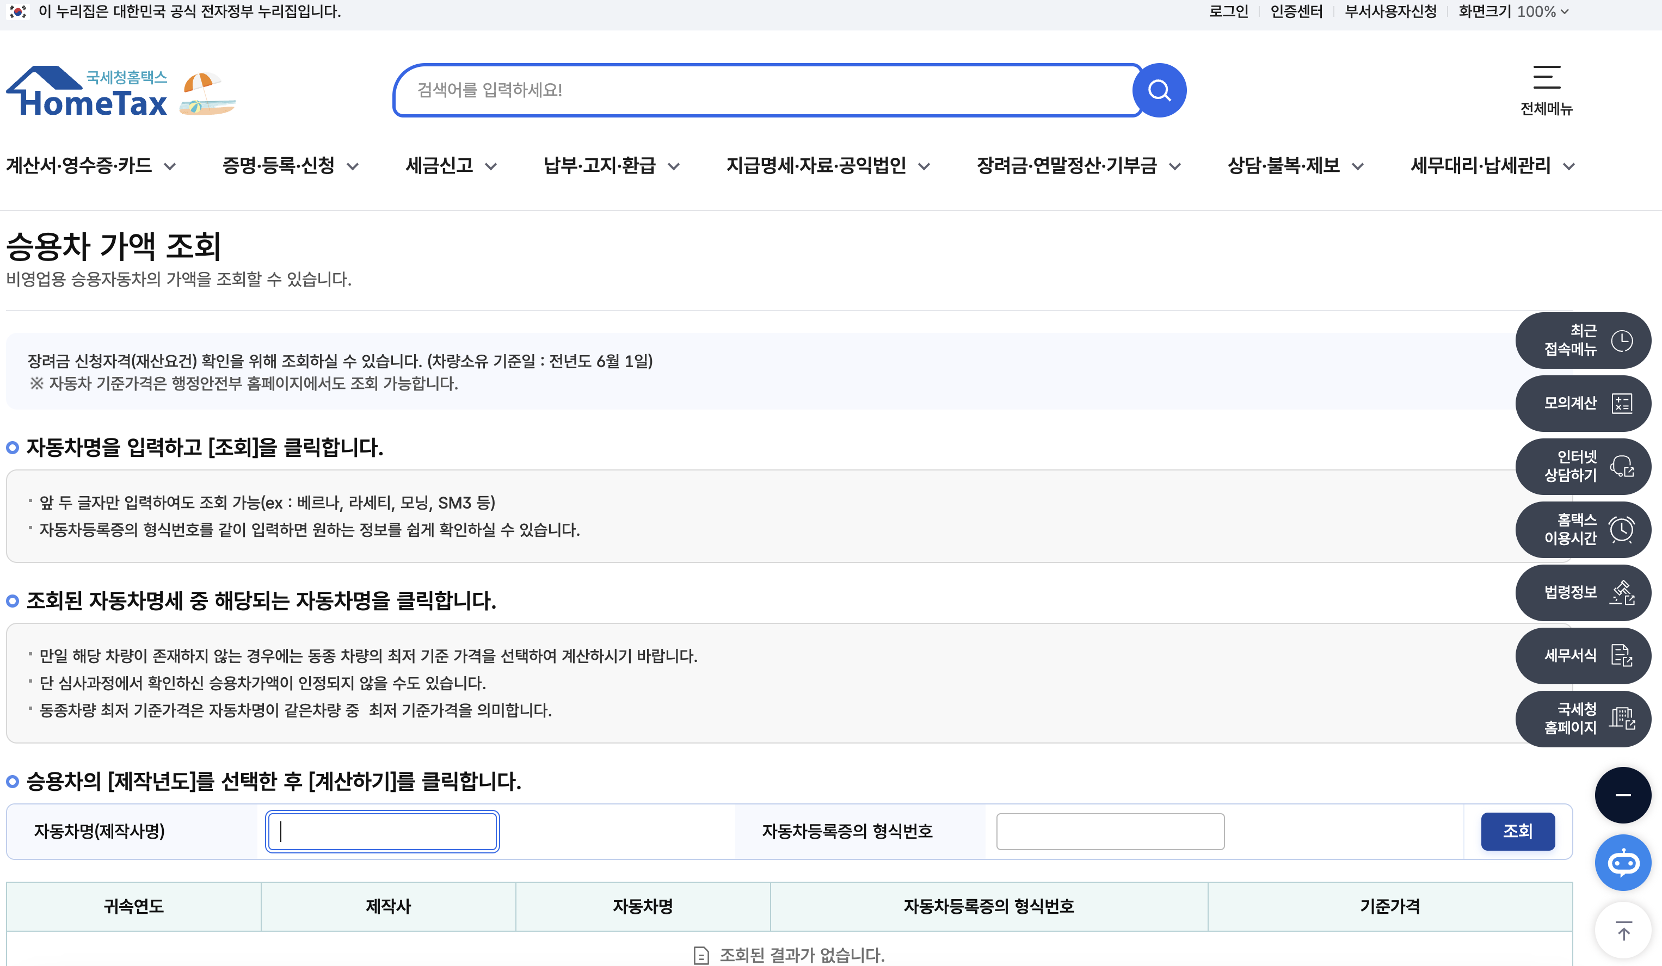Collapse the quick menu with the minus button

click(x=1622, y=795)
